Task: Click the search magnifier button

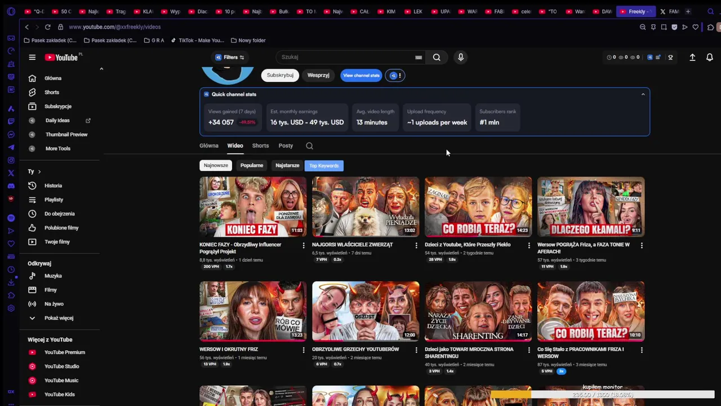Action: [437, 57]
